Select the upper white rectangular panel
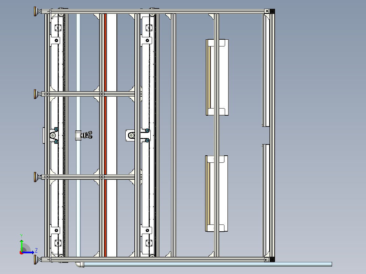Image resolution: width=366 pixels, height=274 pixels. tap(218, 77)
